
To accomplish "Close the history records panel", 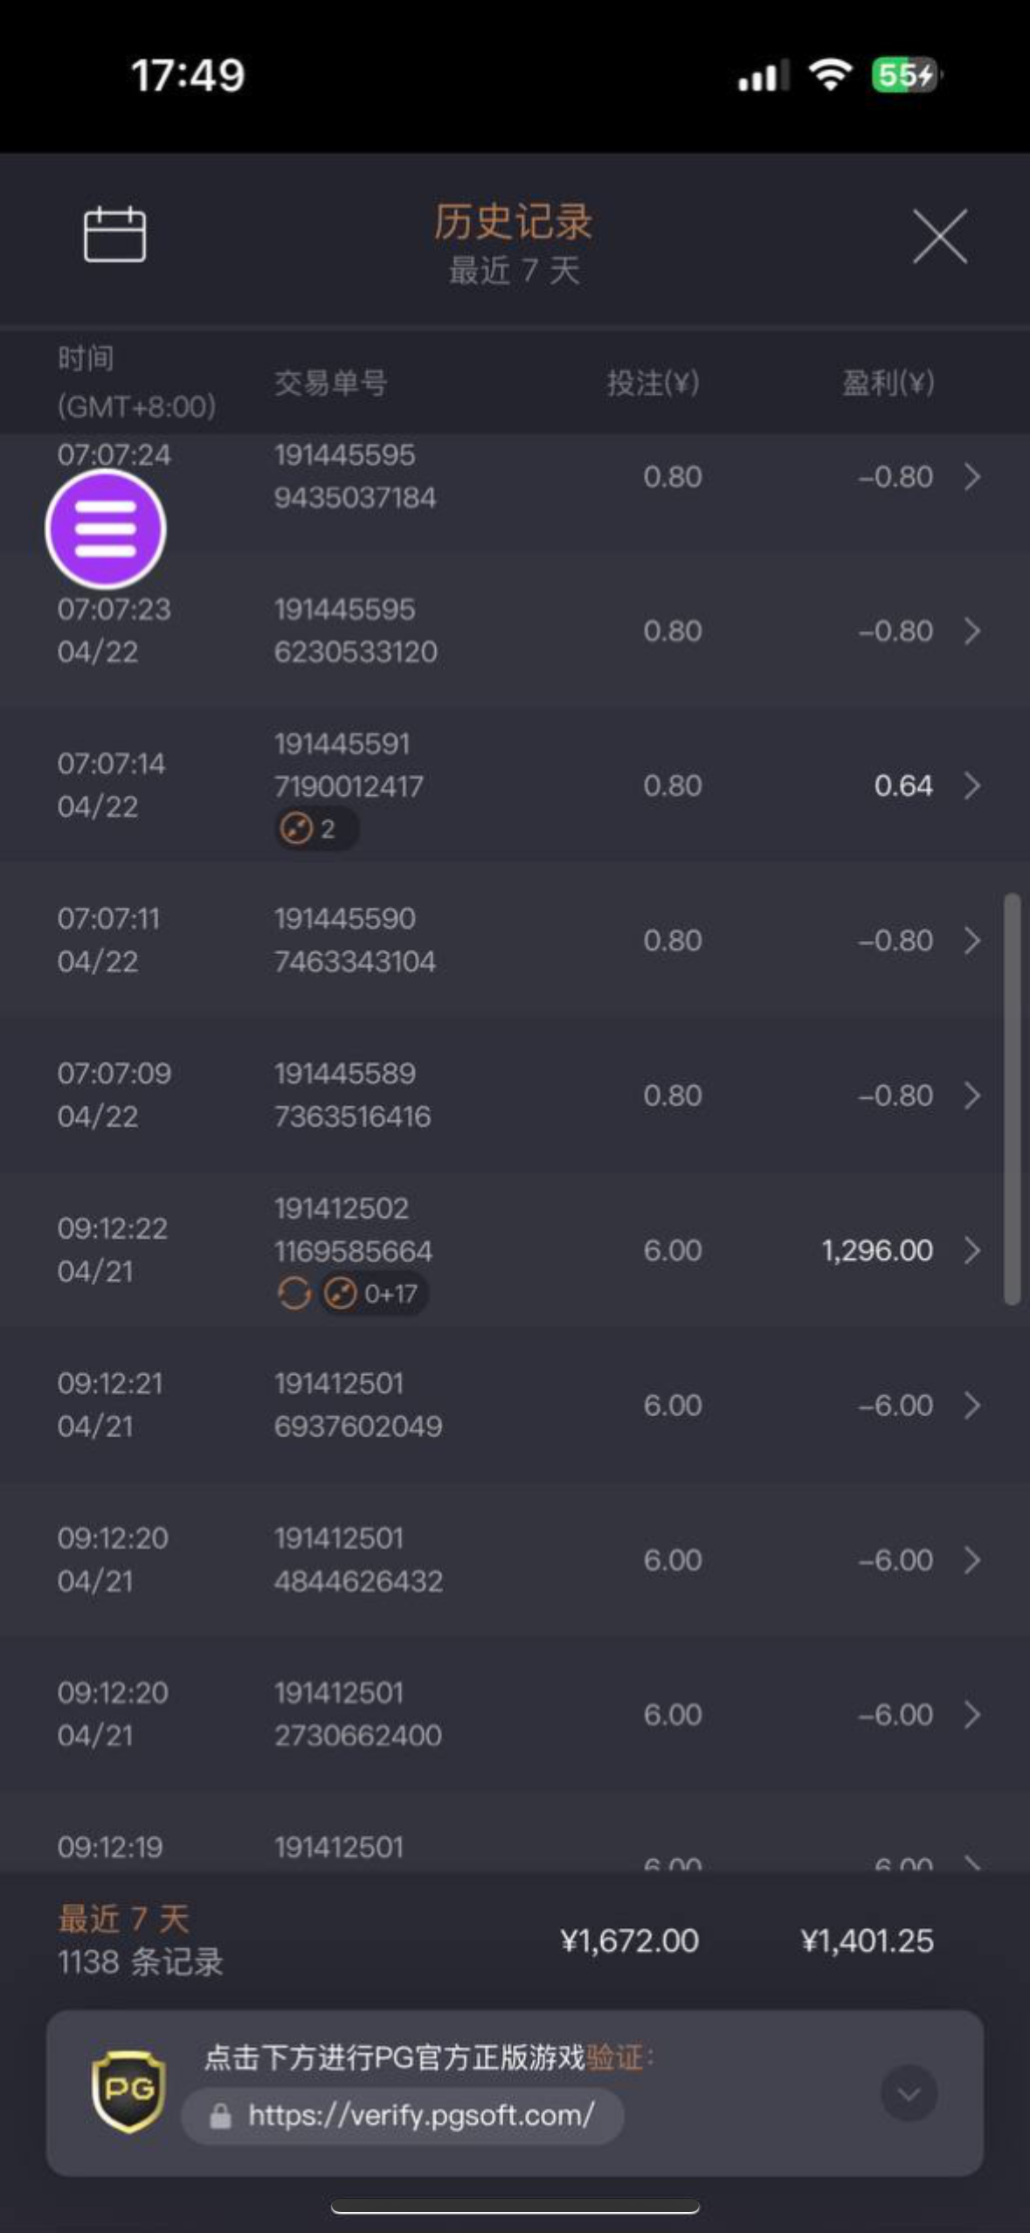I will pos(940,236).
